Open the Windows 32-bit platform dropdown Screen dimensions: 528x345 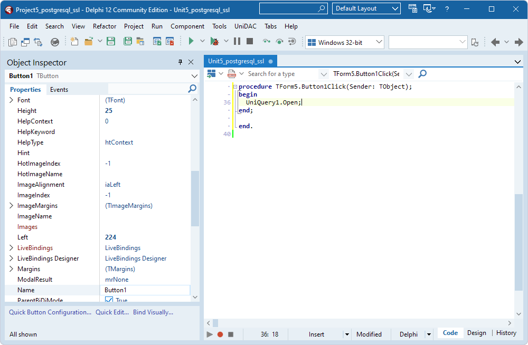click(x=344, y=42)
